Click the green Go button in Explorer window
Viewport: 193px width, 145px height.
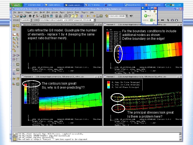(153, 20)
